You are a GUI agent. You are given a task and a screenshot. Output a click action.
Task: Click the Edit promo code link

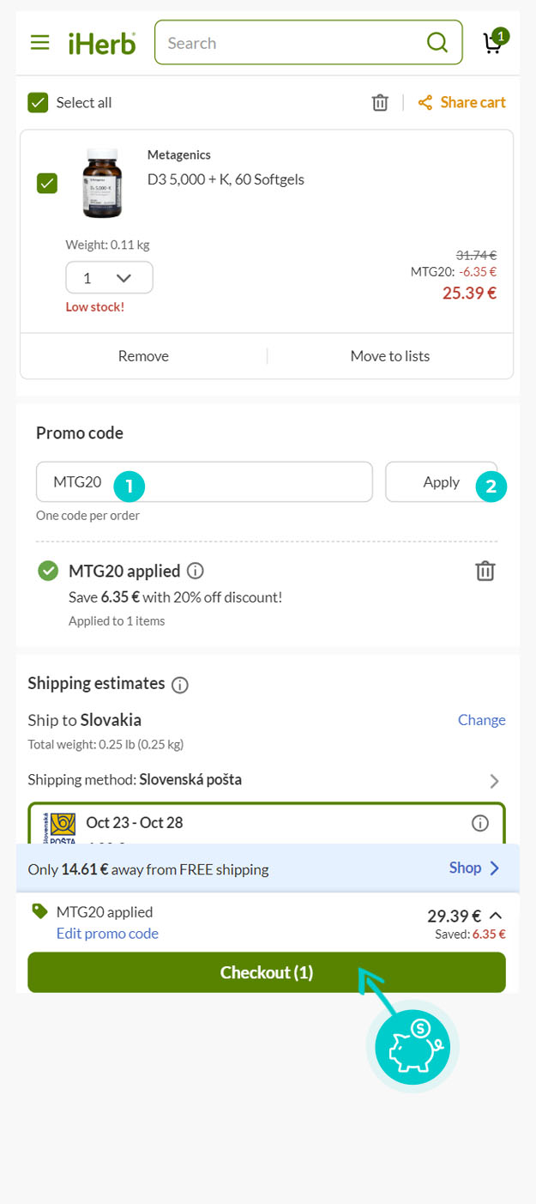[x=107, y=934]
